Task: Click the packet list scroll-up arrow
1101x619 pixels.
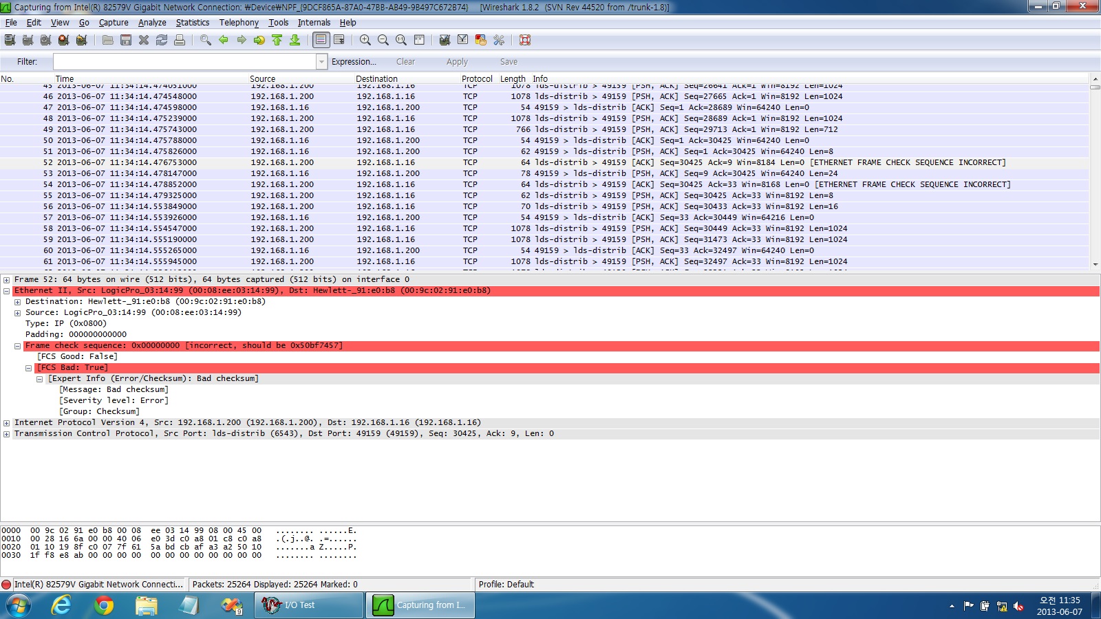Action: click(1095, 79)
